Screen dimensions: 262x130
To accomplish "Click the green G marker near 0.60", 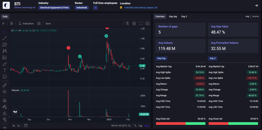I will tap(80, 56).
